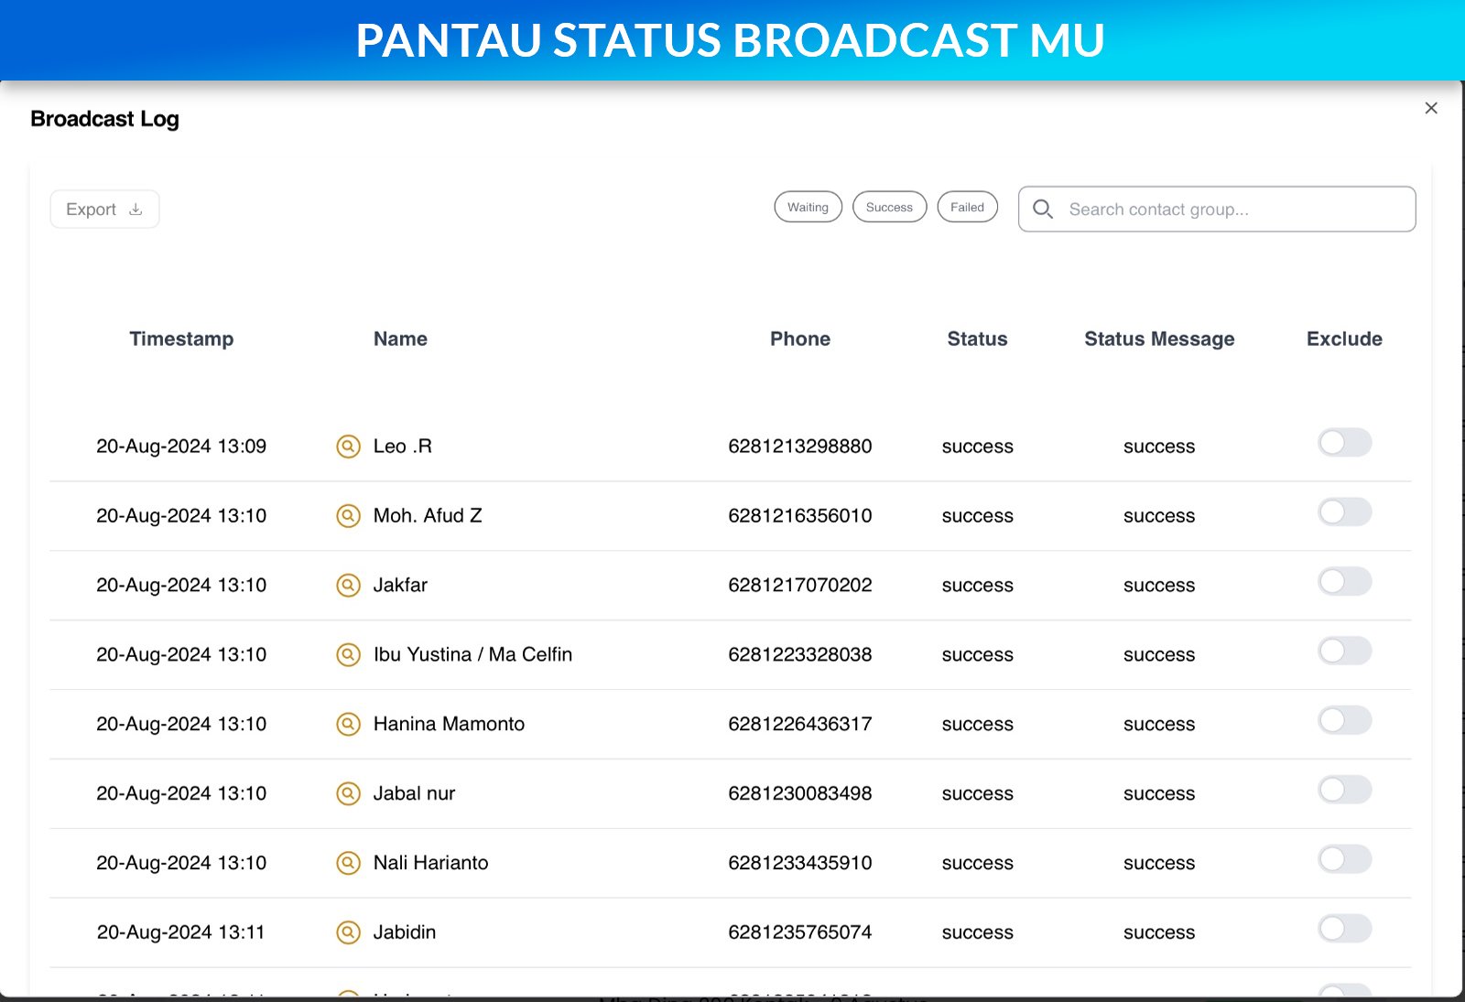Viewport: 1465px width, 1002px height.
Task: Switch exclude toggle for Jabidin
Action: 1344,929
